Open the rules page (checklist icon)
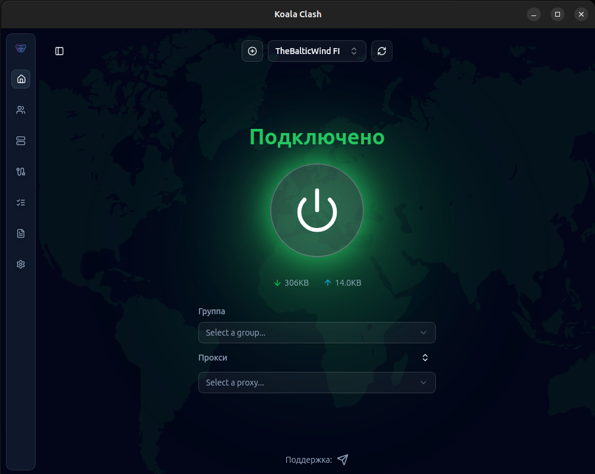The image size is (595, 474). click(21, 203)
